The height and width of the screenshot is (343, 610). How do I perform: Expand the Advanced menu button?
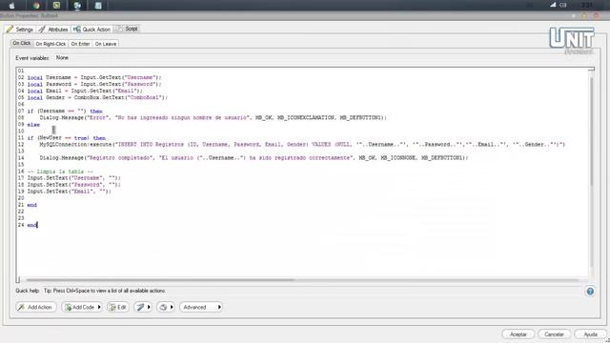click(x=201, y=307)
